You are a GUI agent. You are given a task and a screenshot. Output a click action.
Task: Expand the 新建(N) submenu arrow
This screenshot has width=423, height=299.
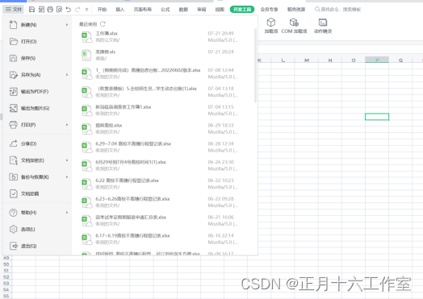pos(67,25)
